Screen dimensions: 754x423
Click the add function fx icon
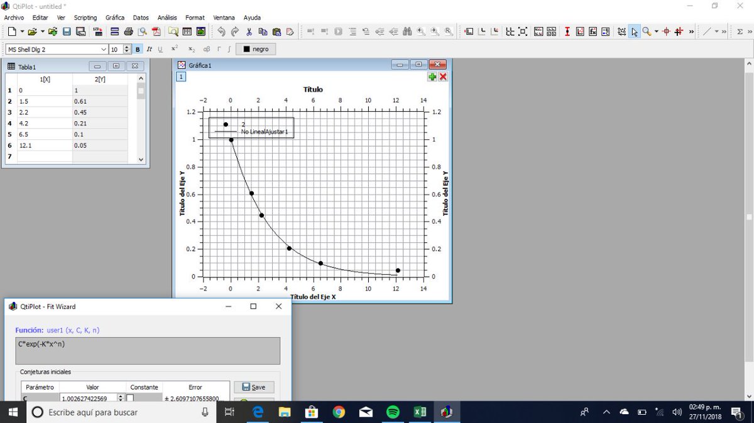point(593,31)
